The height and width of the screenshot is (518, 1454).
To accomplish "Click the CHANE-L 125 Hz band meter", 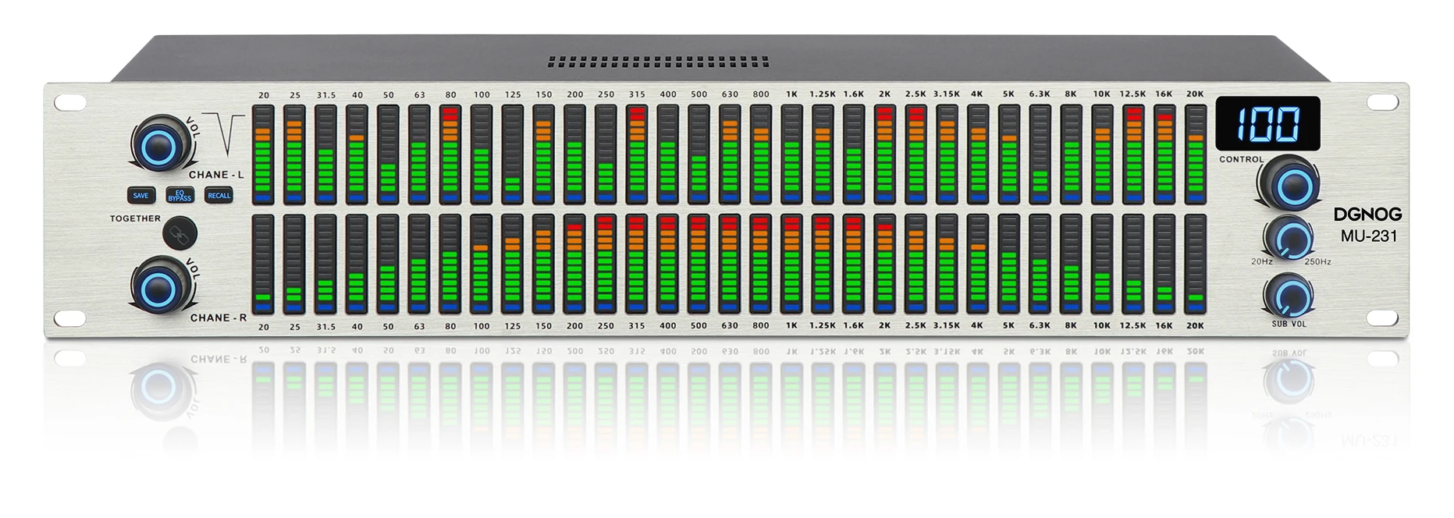I will click(512, 154).
